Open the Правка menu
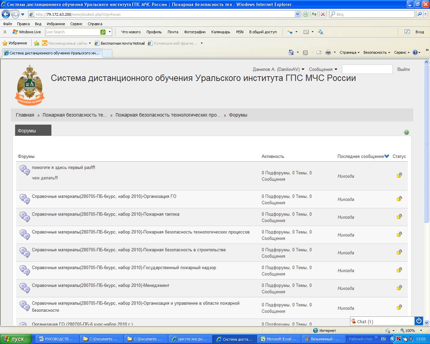This screenshot has height=344, width=430. coord(23,24)
